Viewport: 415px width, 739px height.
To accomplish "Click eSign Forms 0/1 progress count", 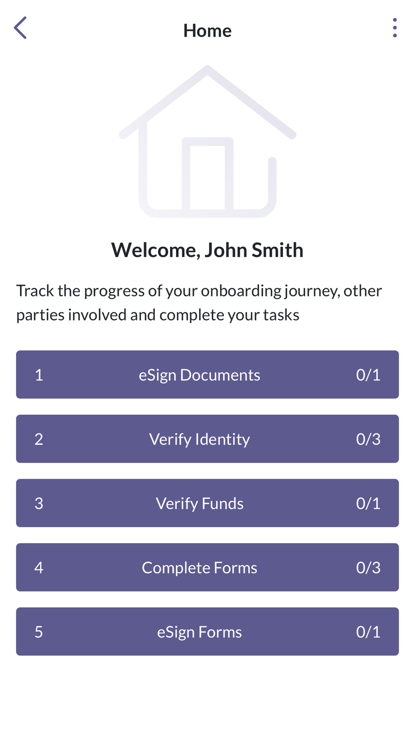I will 368,632.
